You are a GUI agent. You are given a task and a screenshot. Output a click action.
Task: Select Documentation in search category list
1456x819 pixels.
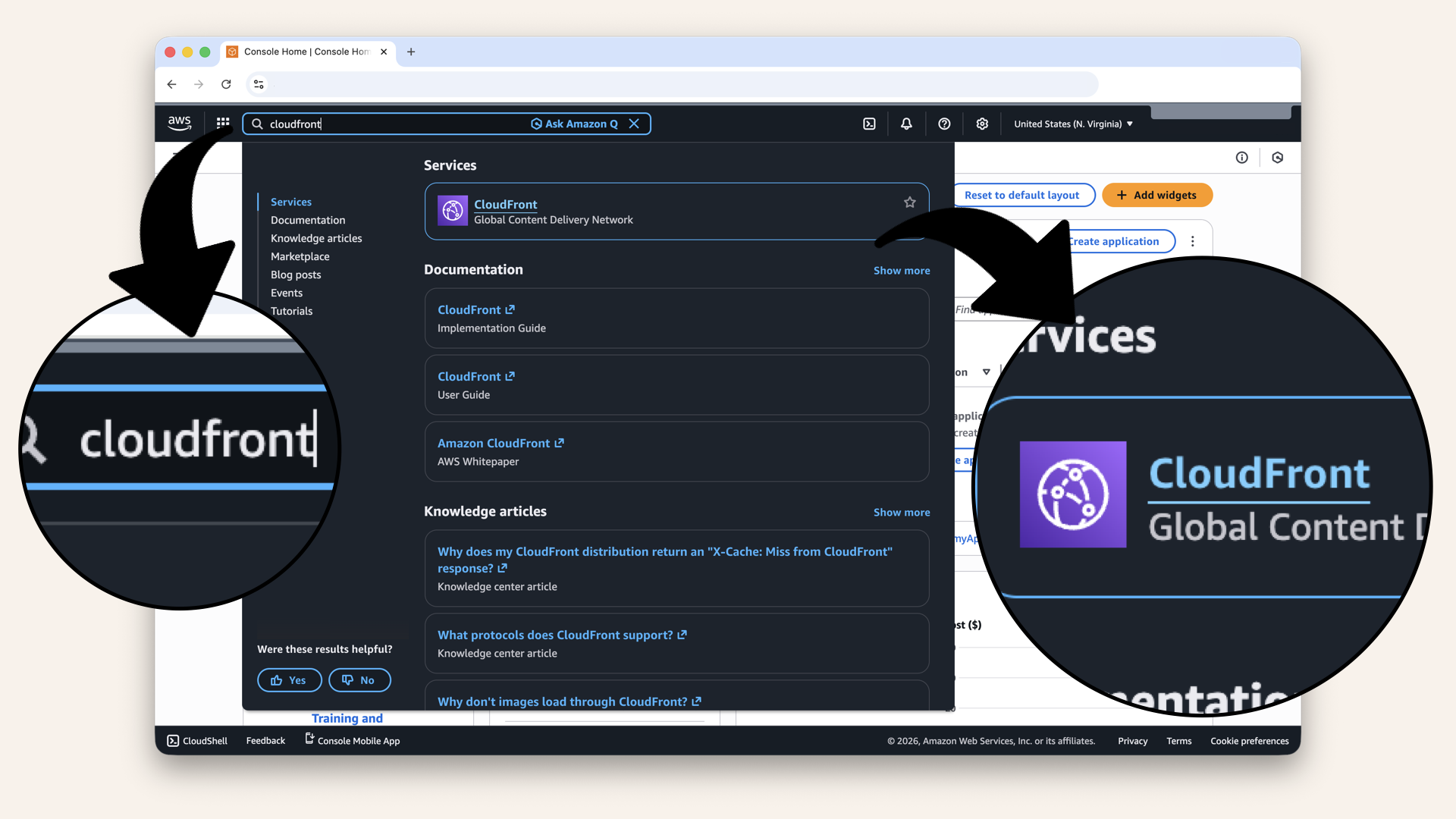click(x=308, y=220)
